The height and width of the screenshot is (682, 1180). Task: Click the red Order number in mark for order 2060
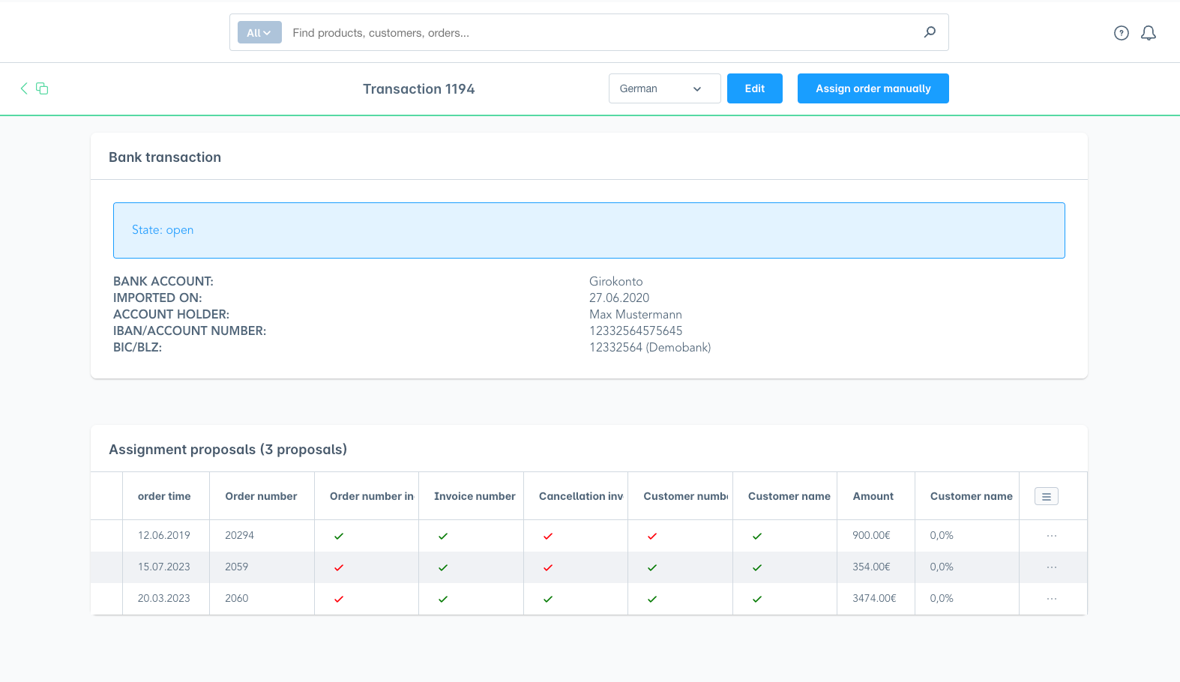(x=339, y=599)
